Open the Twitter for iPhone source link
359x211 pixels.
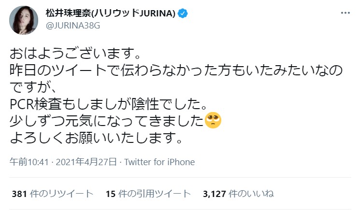point(159,162)
